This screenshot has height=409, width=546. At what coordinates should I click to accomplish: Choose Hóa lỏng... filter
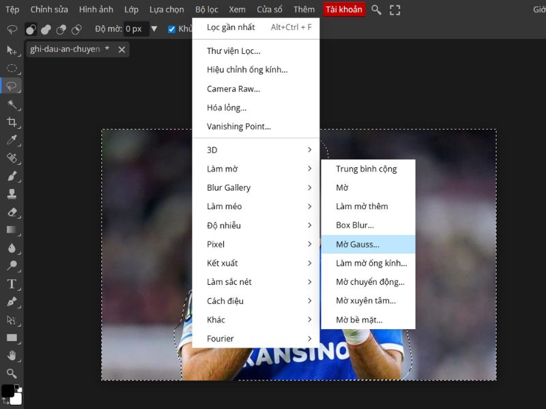[256, 108]
